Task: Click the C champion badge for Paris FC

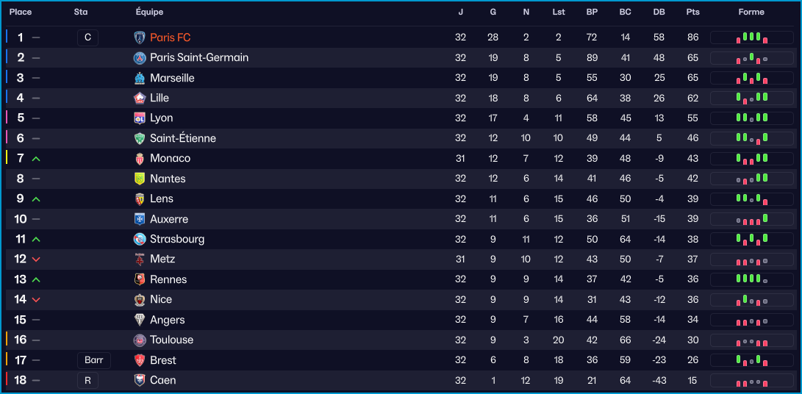Action: pos(87,37)
